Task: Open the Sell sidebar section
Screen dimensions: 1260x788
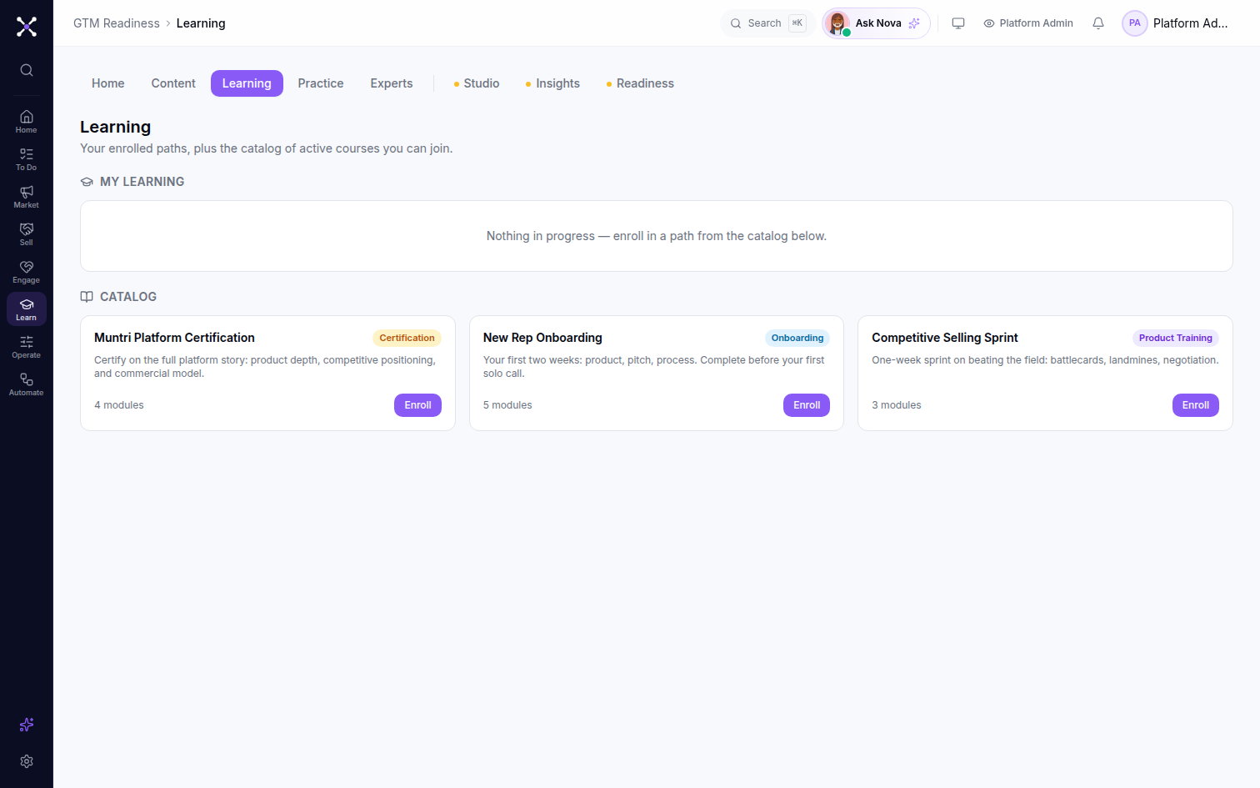Action: (x=27, y=234)
